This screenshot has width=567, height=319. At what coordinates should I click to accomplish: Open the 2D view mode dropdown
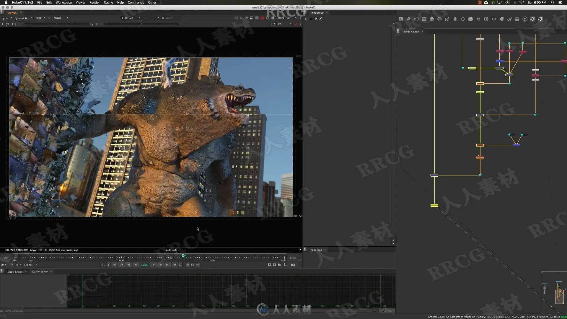[284, 24]
